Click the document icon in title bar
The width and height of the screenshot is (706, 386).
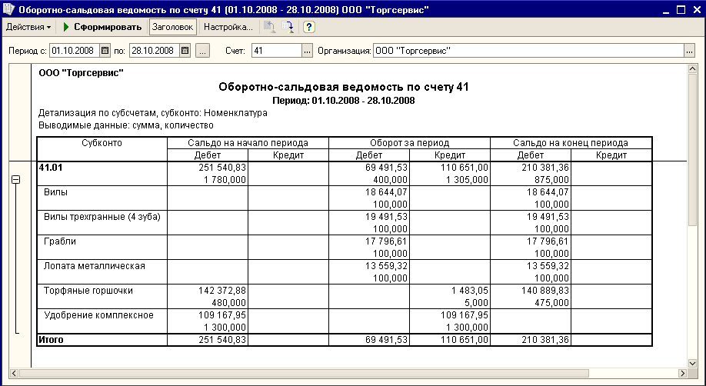[x=8, y=9]
